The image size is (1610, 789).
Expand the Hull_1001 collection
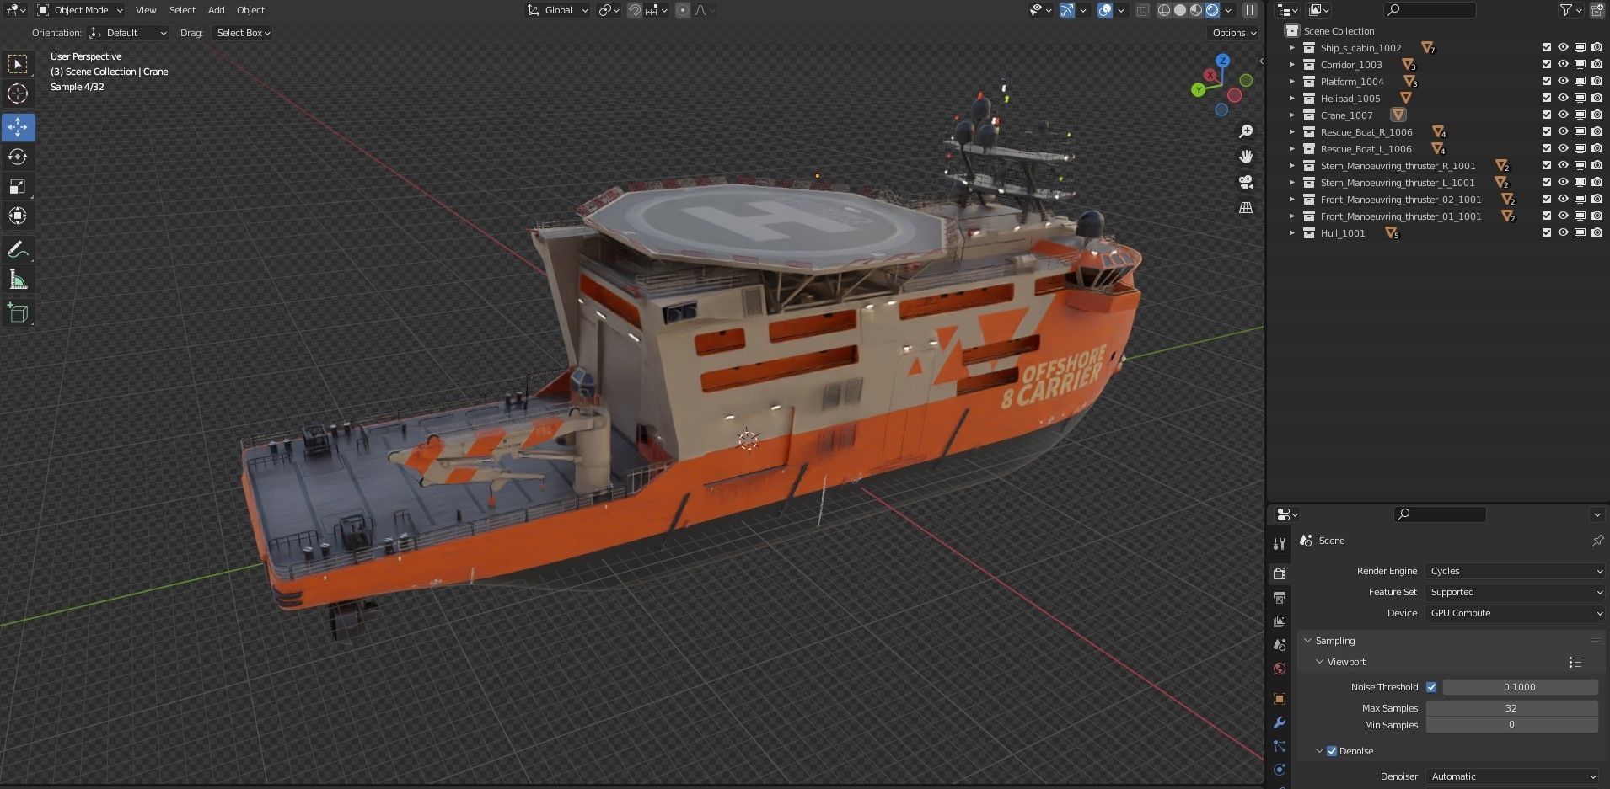click(x=1291, y=233)
